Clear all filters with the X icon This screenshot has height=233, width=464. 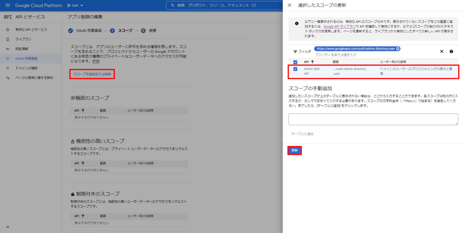(441, 51)
